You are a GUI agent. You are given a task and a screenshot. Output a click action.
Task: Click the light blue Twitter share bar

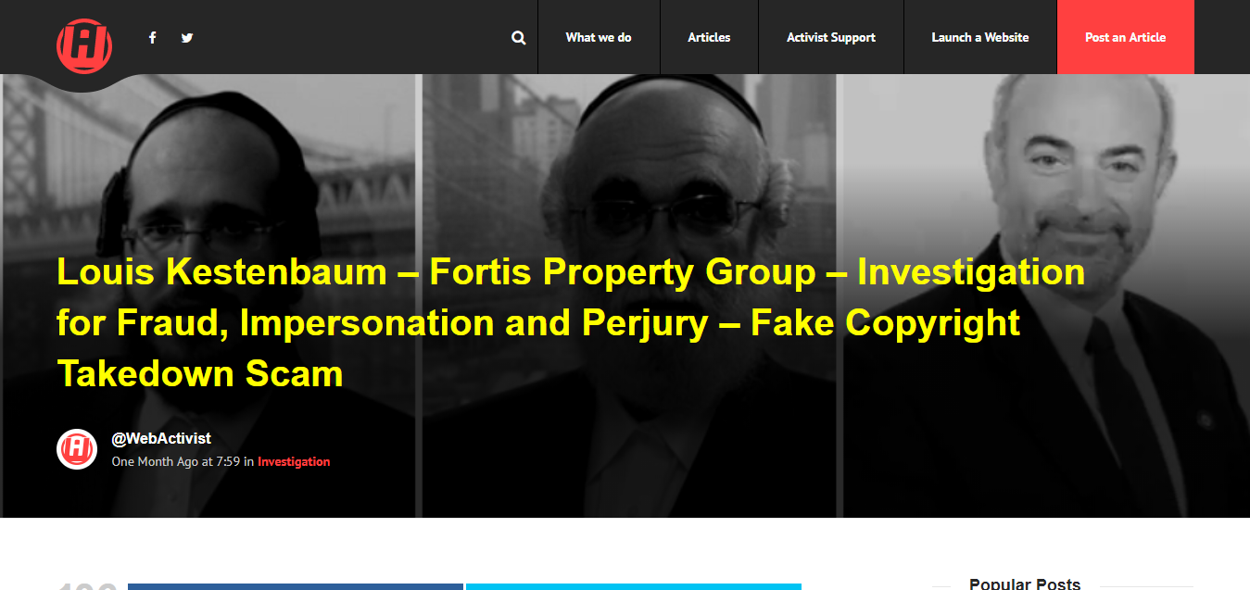634,586
